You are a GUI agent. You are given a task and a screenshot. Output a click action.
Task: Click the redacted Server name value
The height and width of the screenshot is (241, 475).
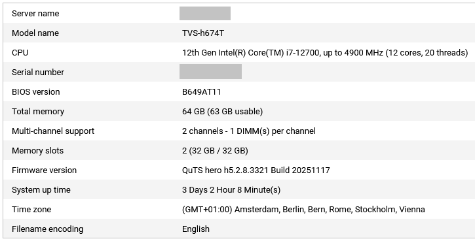[205, 13]
